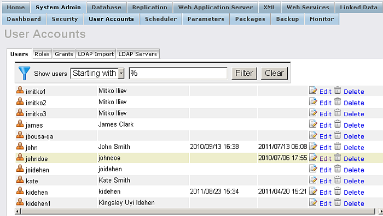This screenshot has height=216, width=383.
Task: Open the Web Application Server tab
Action: pyautogui.click(x=216, y=7)
